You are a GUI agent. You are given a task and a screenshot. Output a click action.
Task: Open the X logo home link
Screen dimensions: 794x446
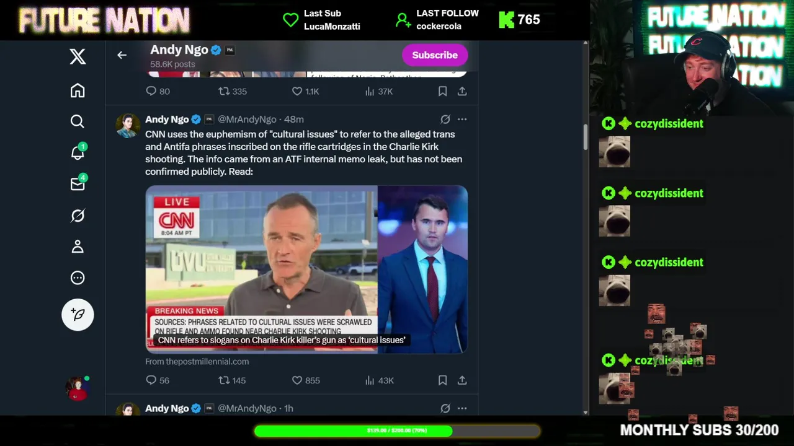78,56
